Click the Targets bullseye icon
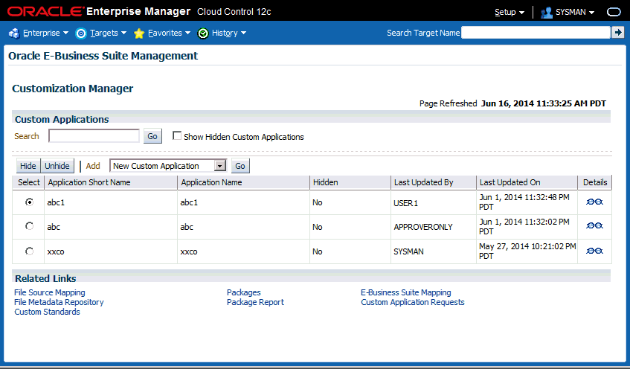 point(81,33)
